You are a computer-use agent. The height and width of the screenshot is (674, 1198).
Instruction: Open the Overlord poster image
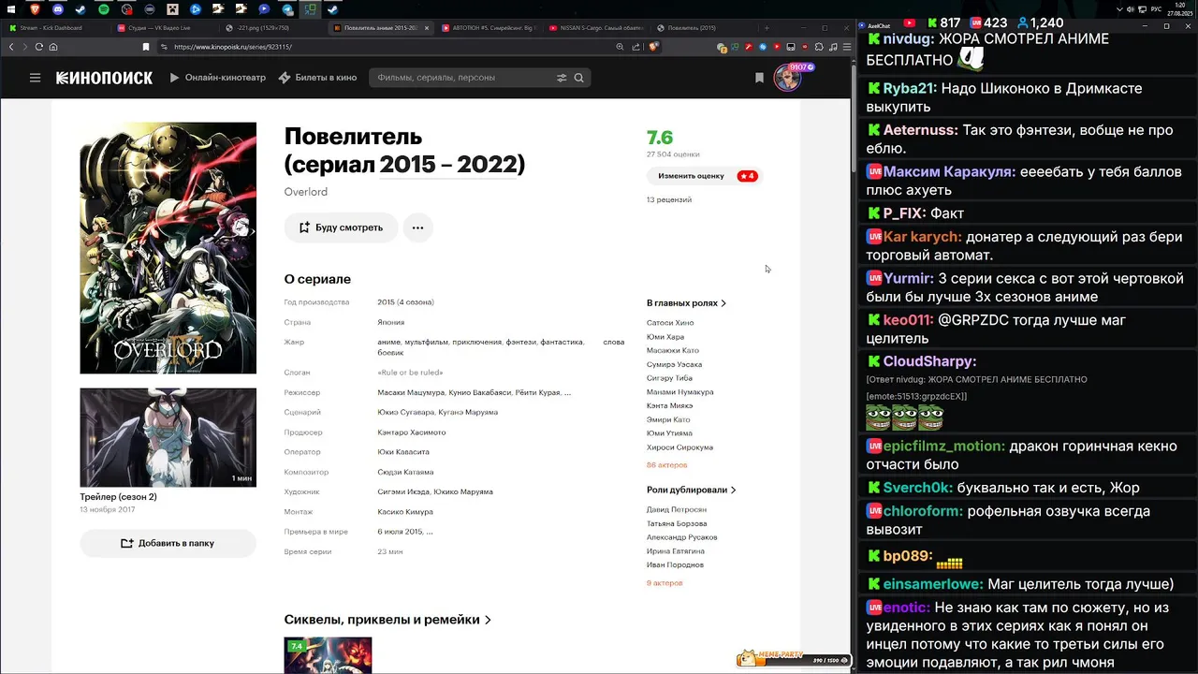pos(168,248)
